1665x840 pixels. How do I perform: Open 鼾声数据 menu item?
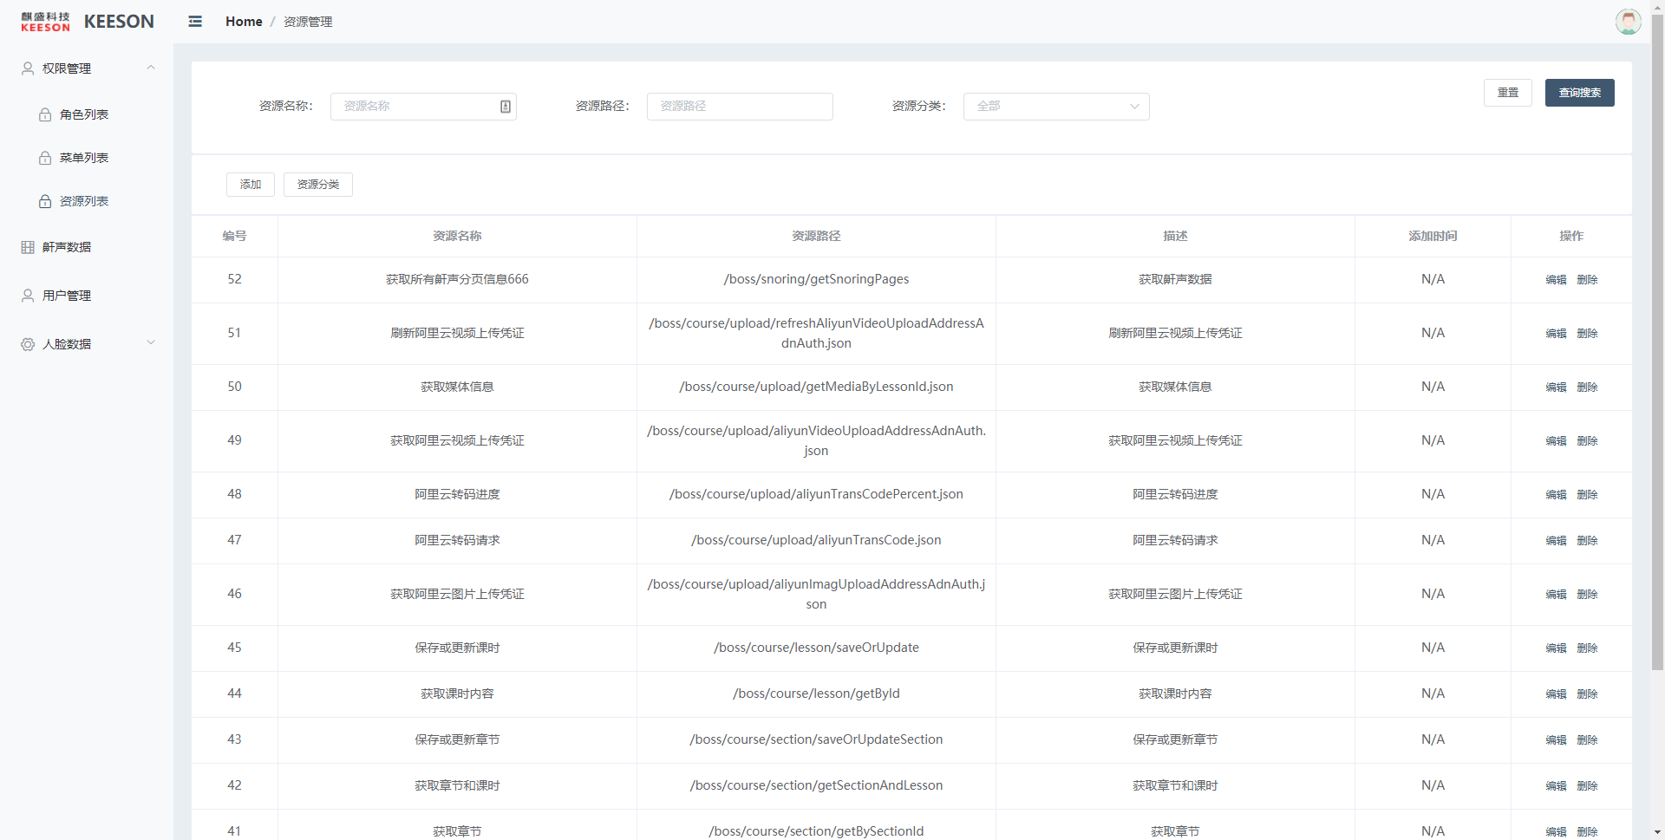click(x=87, y=247)
